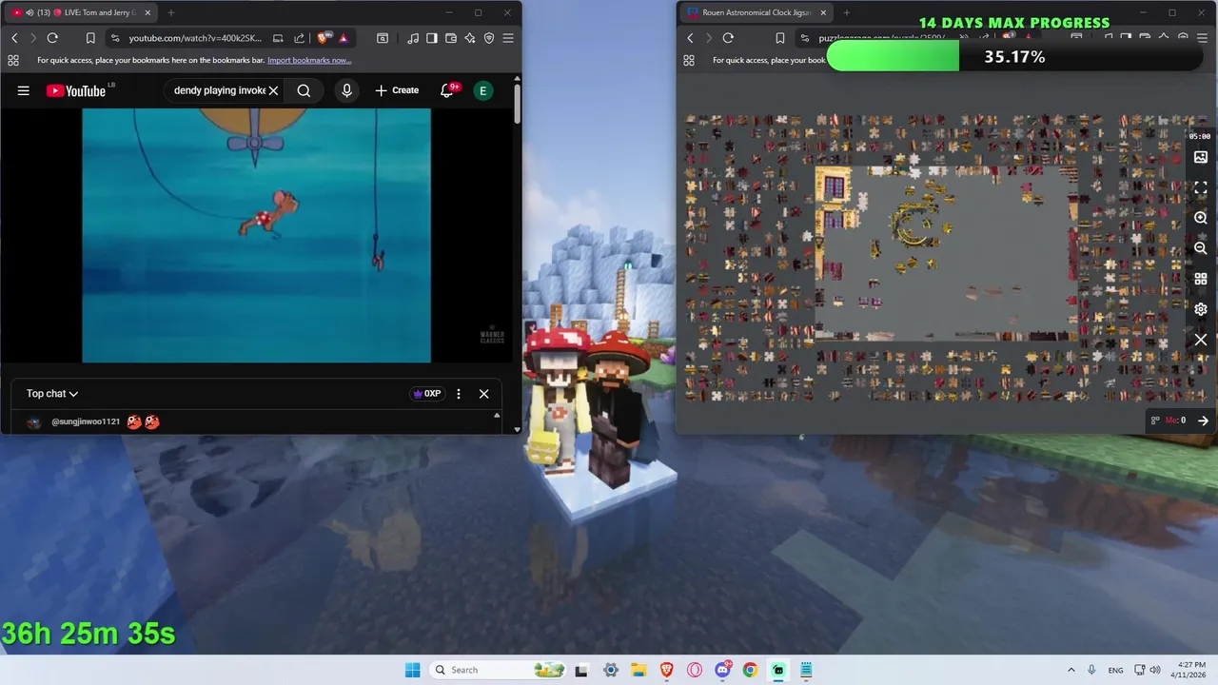Open Brave Rewards triangle icon in YouTube window
1218x685 pixels.
coord(344,38)
